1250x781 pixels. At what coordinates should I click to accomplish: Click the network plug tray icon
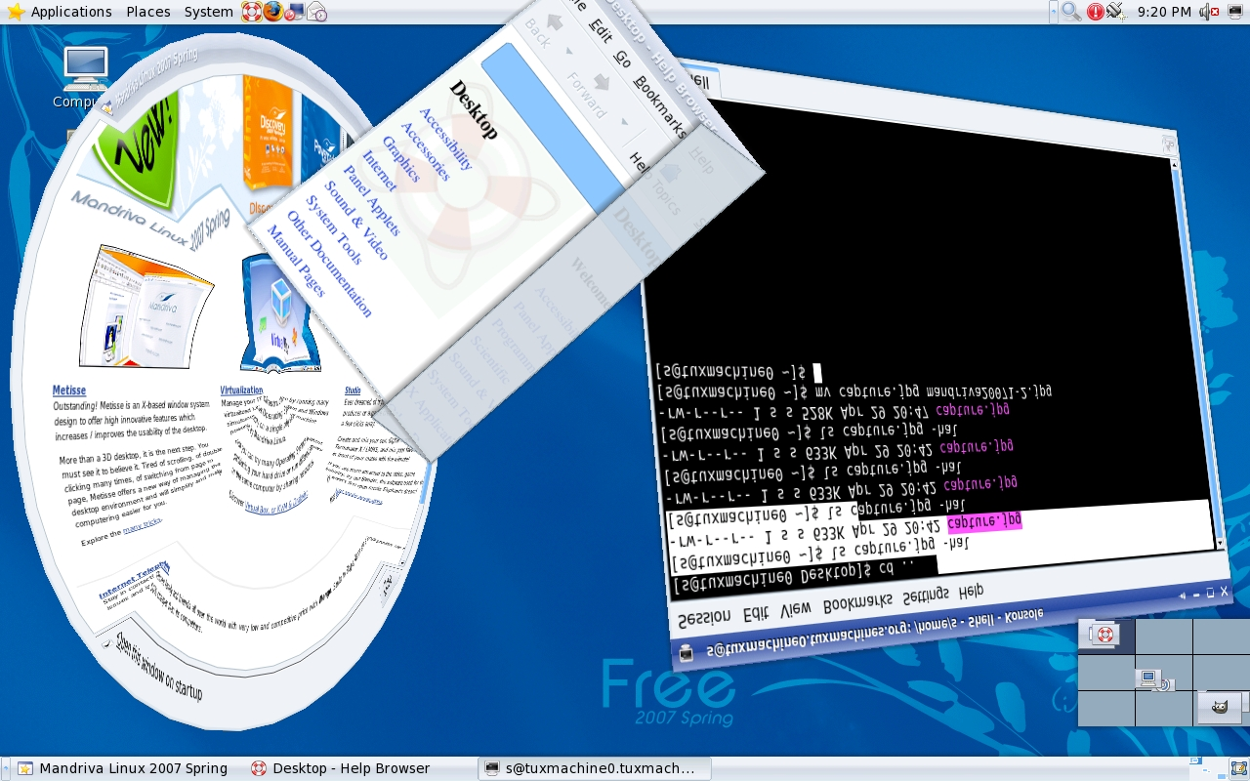(x=1115, y=12)
